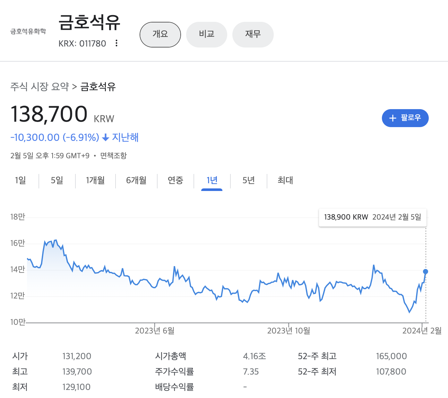The height and width of the screenshot is (398, 448).
Task: Switch to the 비교 tab
Action: [x=206, y=34]
